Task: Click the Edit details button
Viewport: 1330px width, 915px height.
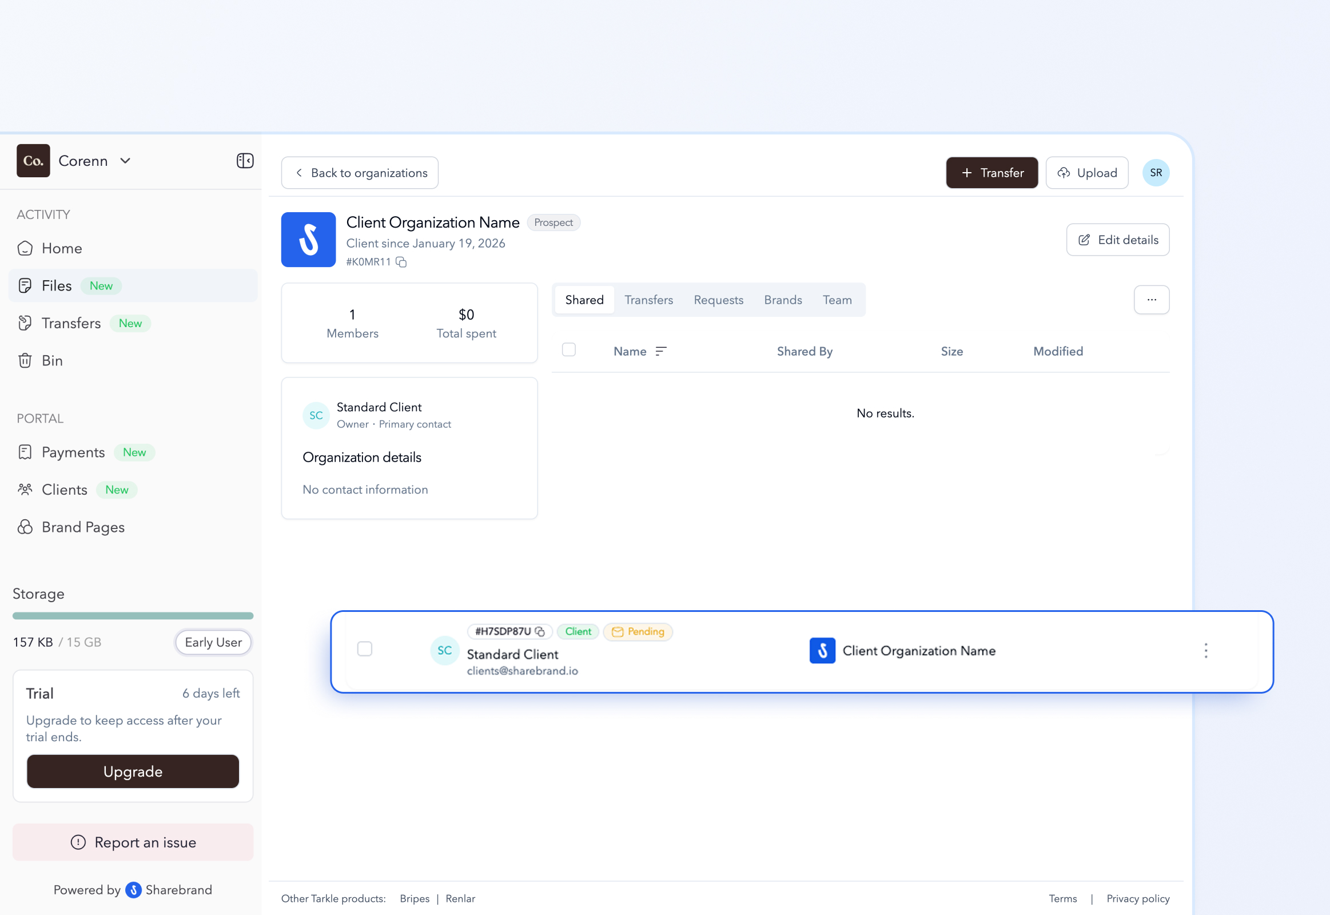Action: click(1117, 240)
